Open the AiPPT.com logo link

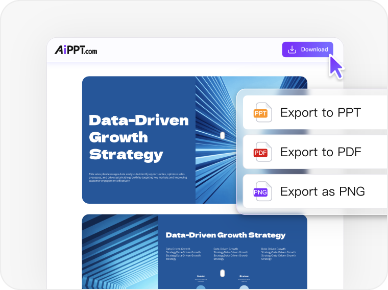click(x=76, y=50)
